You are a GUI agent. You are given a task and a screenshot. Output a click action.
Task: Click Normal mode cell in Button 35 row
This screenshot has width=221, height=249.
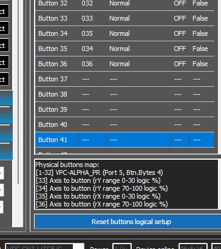tap(120, 49)
